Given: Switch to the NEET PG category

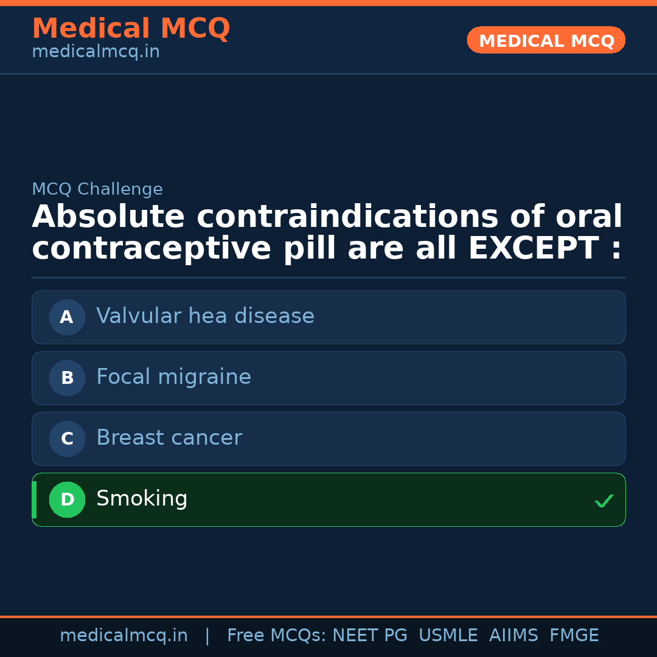Looking at the screenshot, I should tap(369, 635).
